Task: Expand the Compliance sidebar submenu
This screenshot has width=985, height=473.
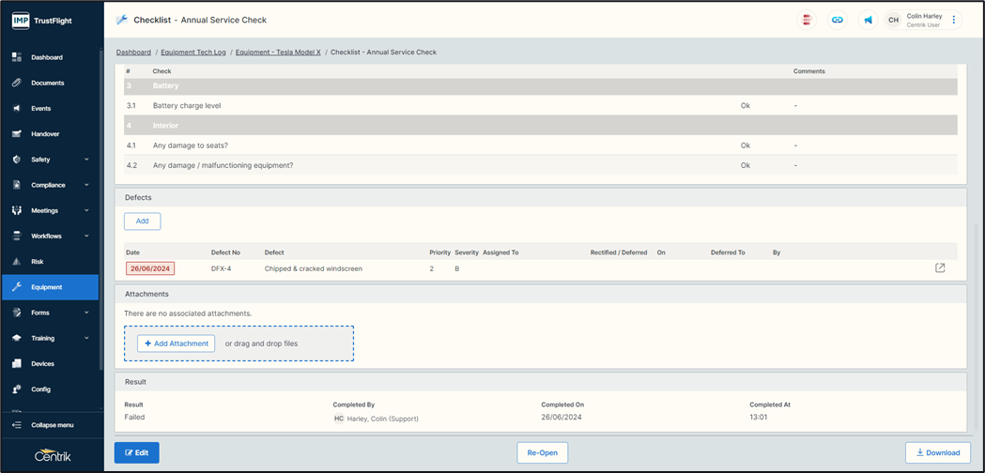Action: pos(86,185)
